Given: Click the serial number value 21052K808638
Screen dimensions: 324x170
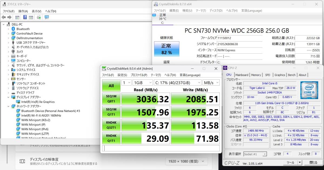Looking at the screenshot, I should [x=228, y=44].
